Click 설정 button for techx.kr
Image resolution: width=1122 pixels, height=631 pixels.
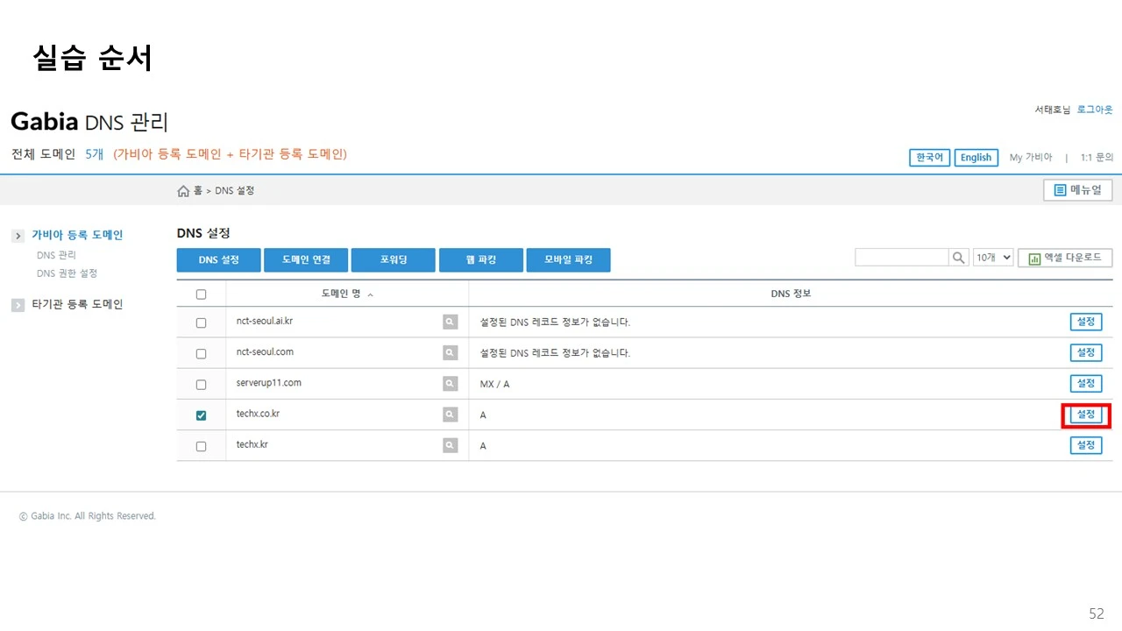point(1086,445)
